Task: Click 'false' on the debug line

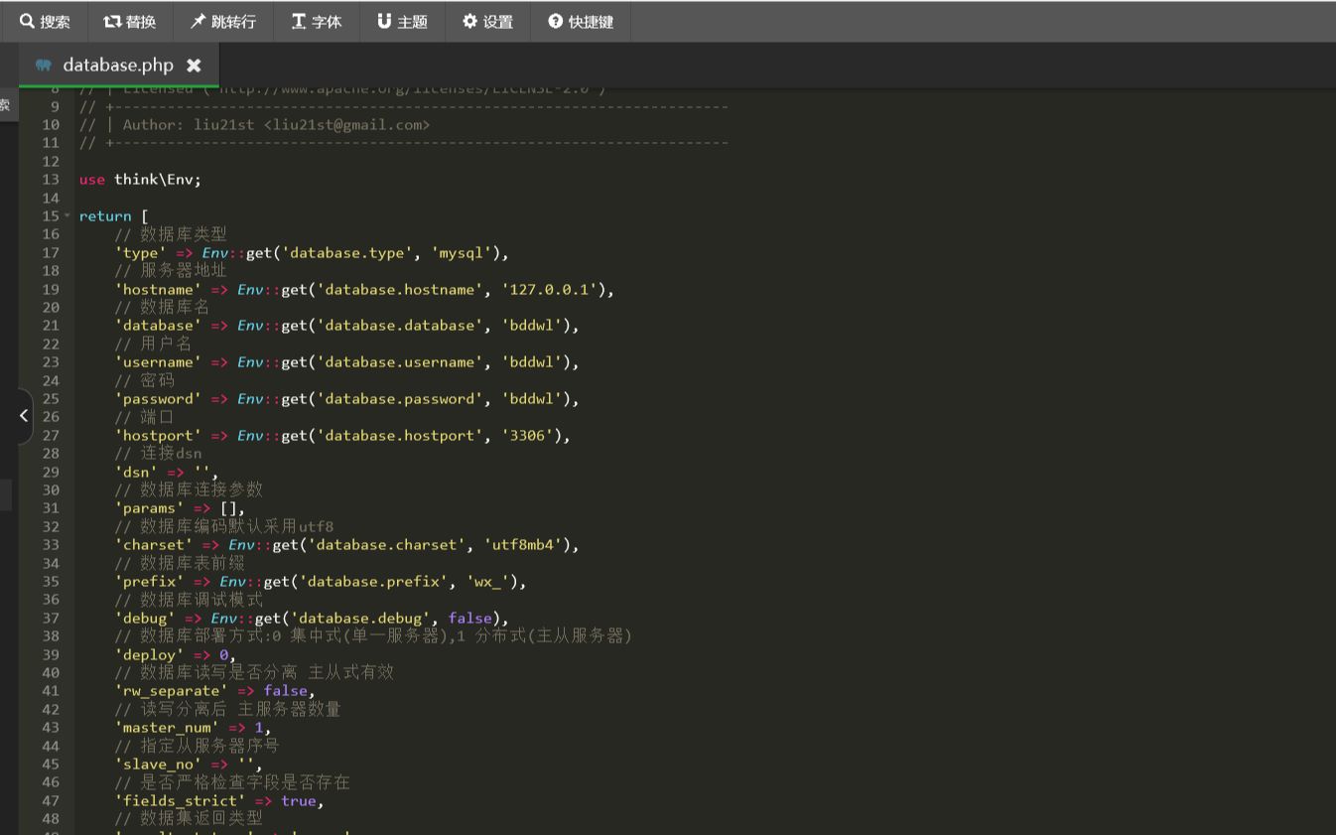Action: (470, 619)
